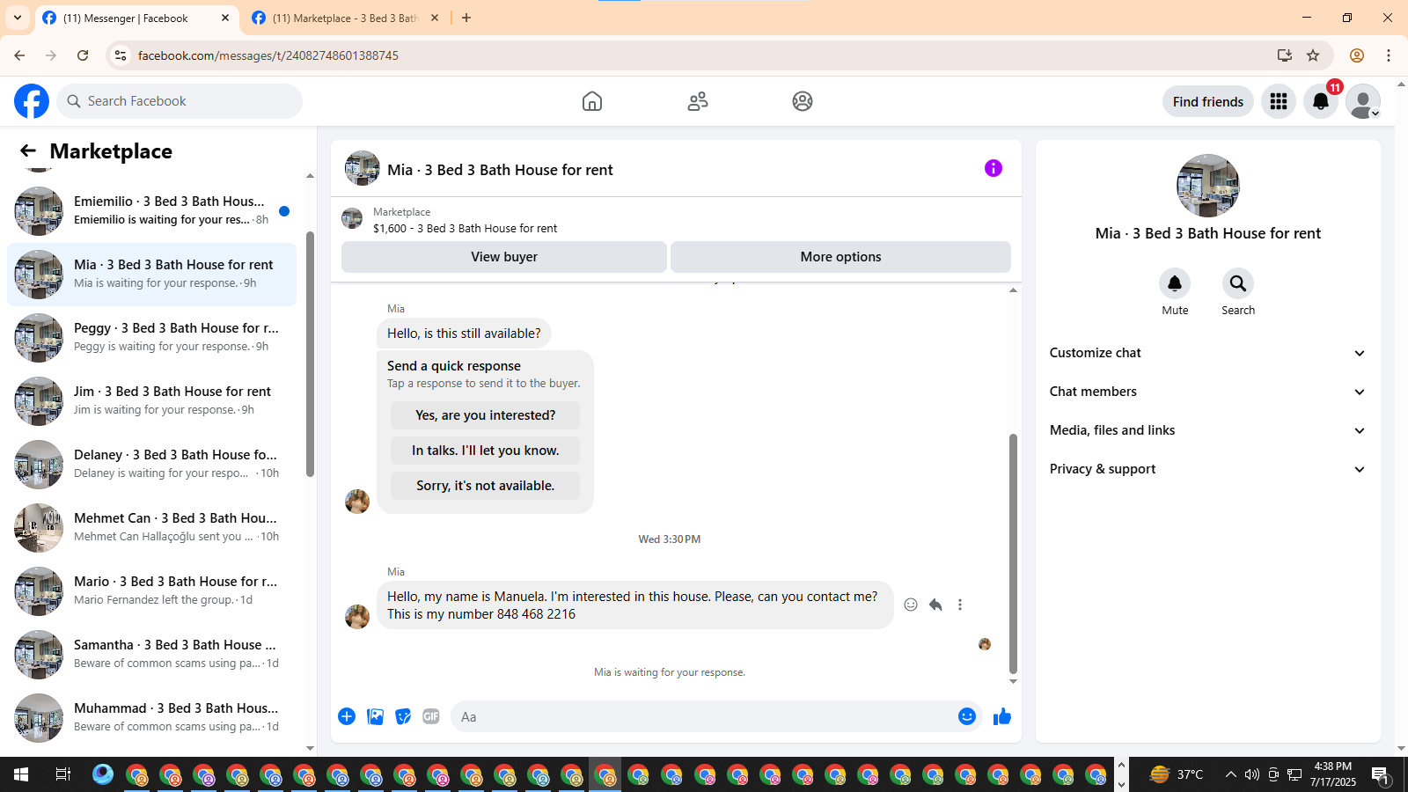
Task: Open more actions plus icon in composer
Action: pyautogui.click(x=347, y=716)
